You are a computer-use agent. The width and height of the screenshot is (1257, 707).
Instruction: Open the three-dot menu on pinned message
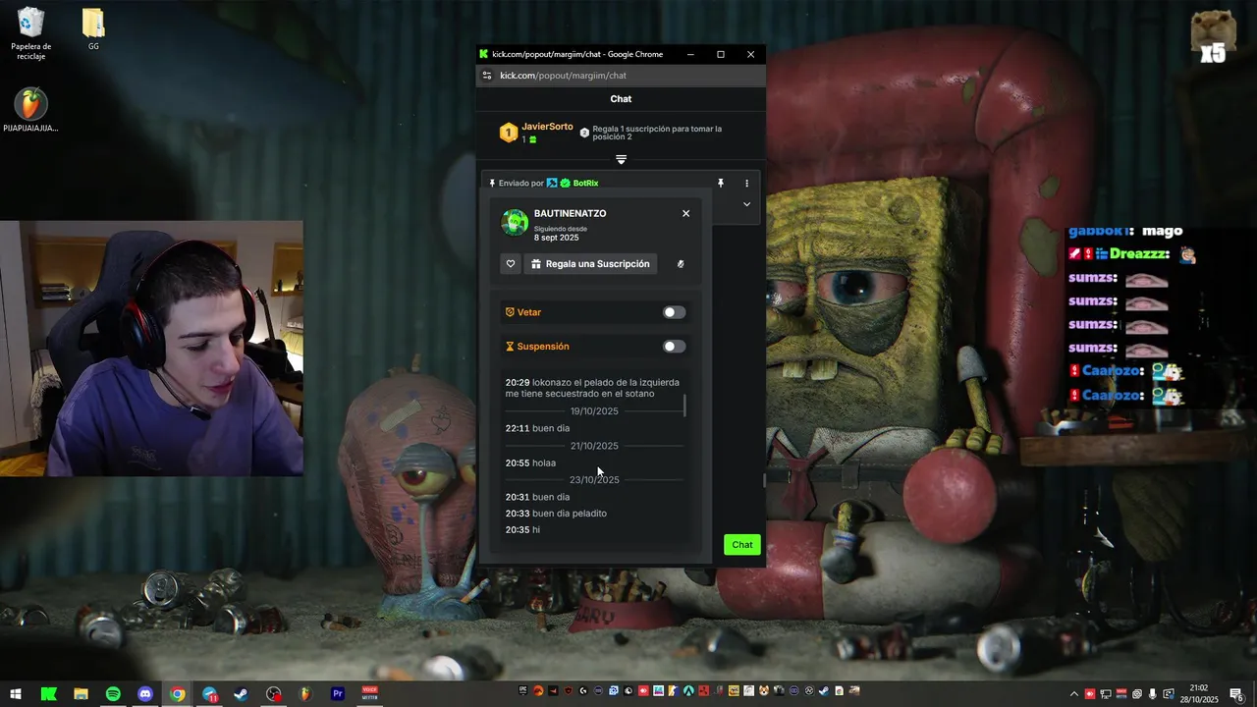point(746,184)
